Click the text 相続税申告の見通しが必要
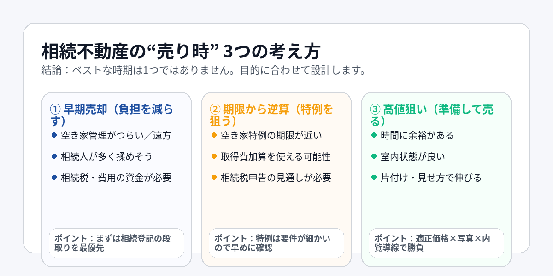The width and height of the screenshot is (553, 276). [x=276, y=178]
